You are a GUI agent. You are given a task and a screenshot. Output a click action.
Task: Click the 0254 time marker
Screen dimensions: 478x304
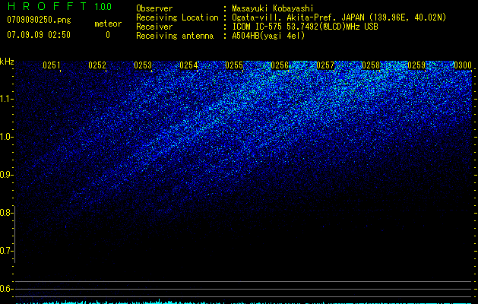188,65
